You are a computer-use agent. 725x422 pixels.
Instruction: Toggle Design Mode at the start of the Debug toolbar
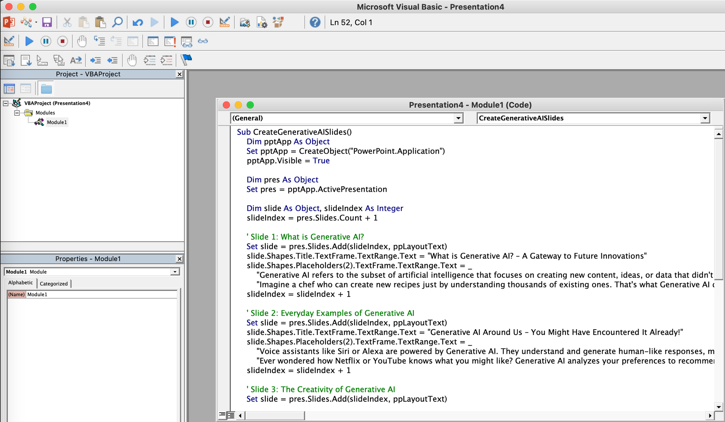(x=9, y=41)
